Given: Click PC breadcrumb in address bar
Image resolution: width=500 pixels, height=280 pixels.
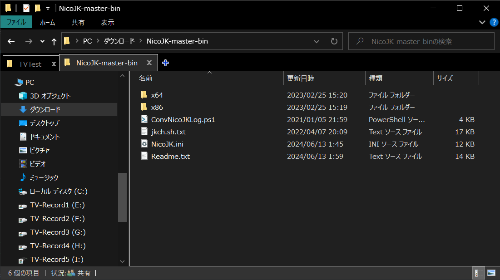Looking at the screenshot, I should click(x=87, y=41).
